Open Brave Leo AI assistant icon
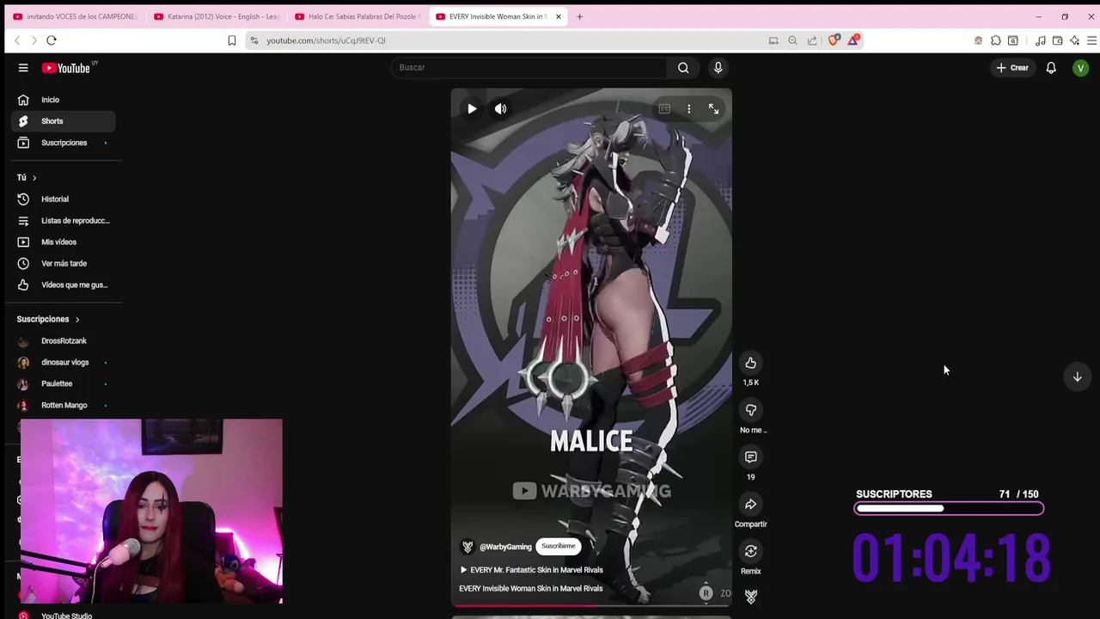 click(1074, 40)
